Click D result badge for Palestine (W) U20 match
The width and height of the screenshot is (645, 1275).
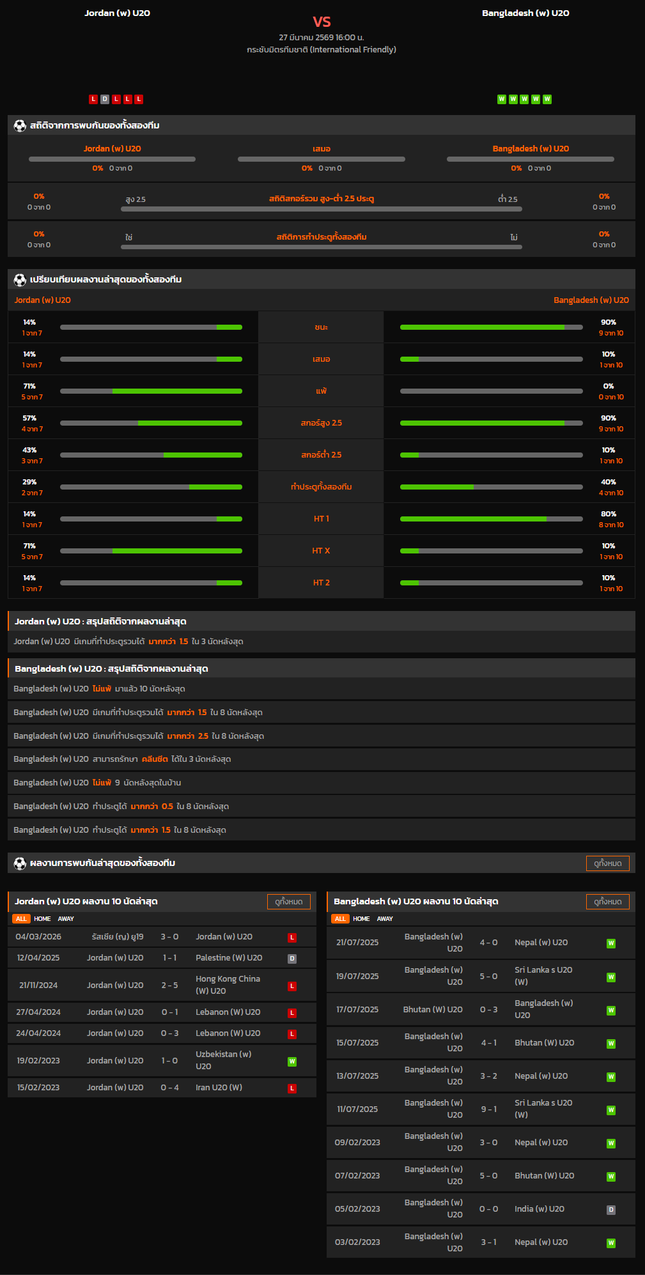292,959
